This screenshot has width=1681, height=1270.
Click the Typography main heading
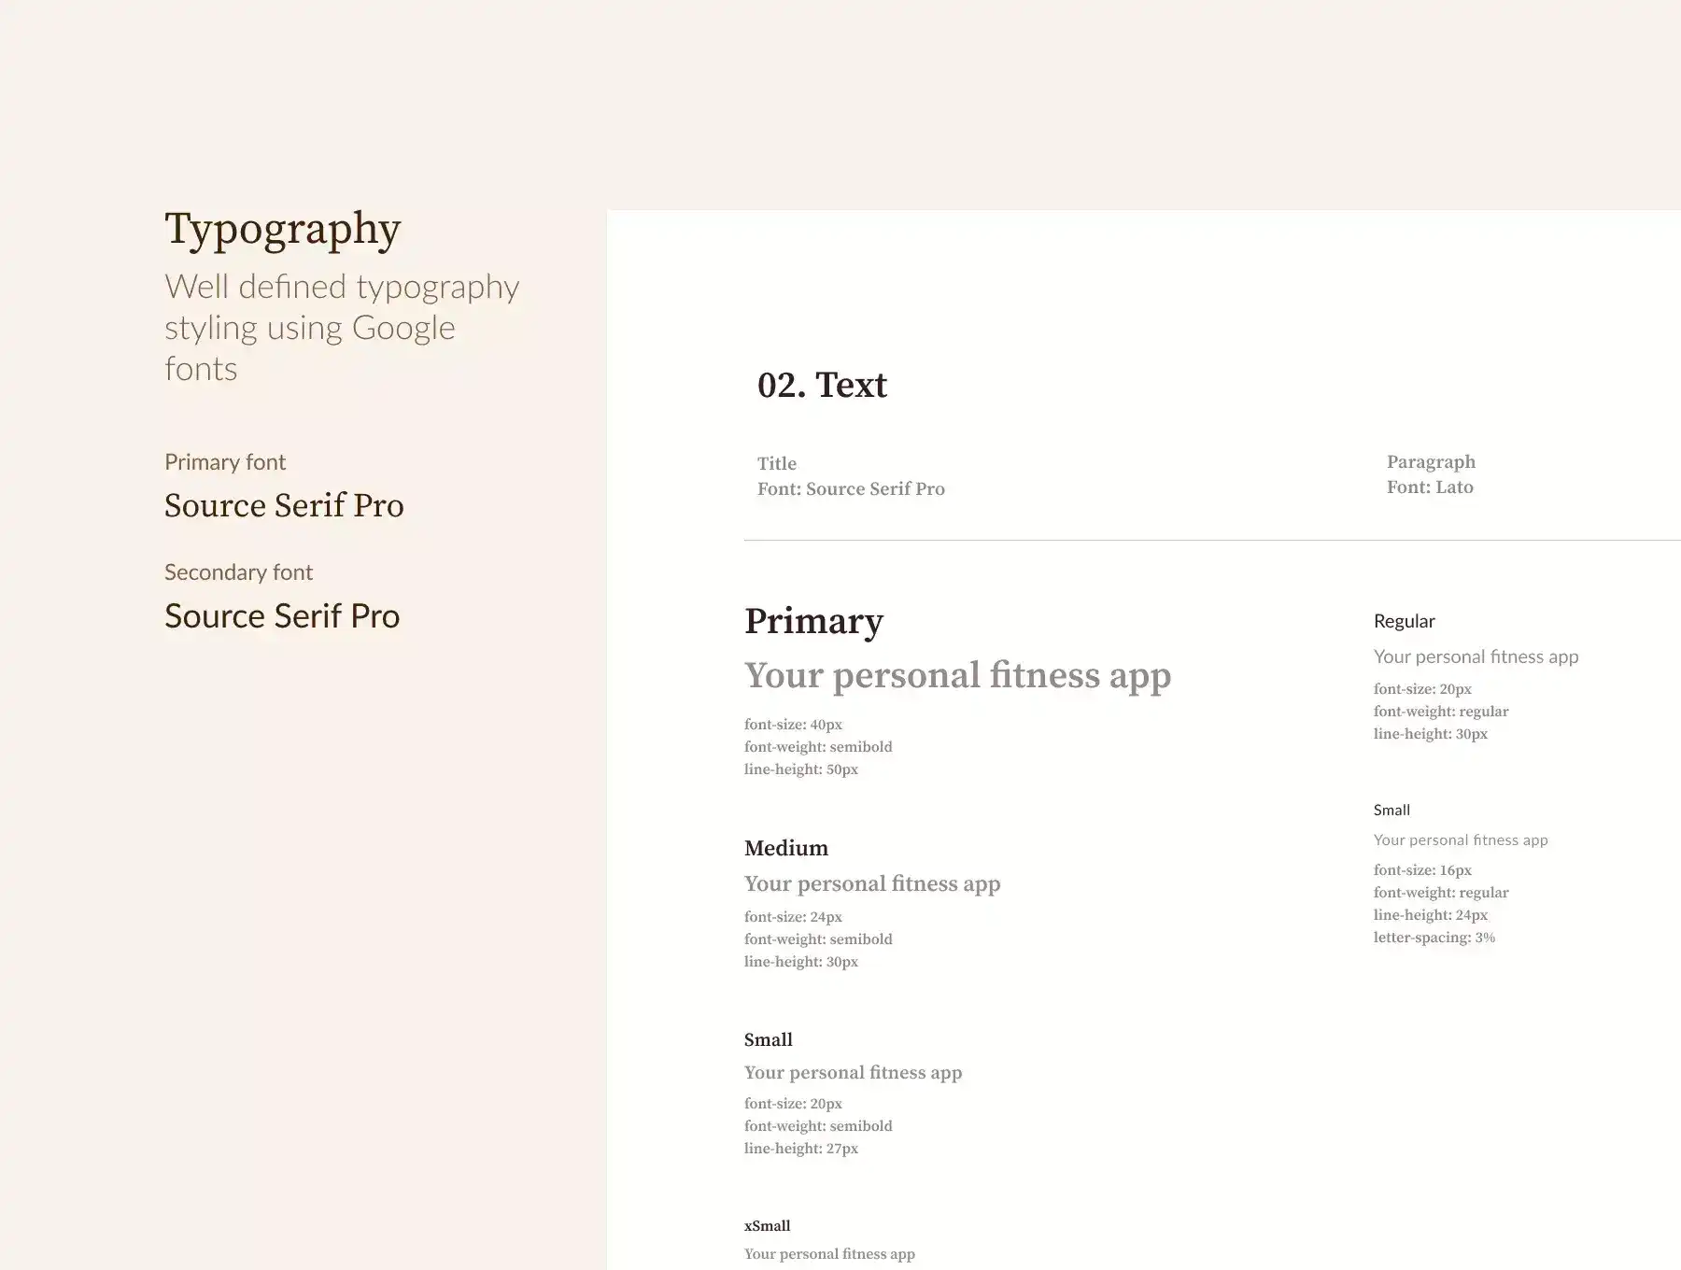point(282,229)
